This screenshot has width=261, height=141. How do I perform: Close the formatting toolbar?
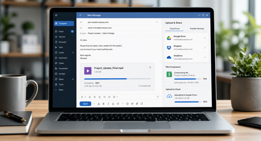click(158, 97)
